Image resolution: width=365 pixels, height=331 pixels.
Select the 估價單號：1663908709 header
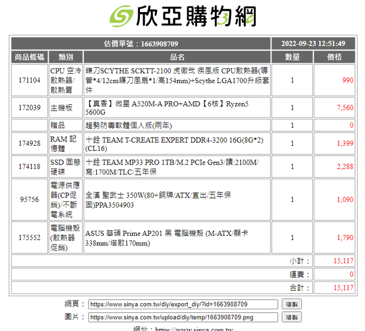coord(141,44)
